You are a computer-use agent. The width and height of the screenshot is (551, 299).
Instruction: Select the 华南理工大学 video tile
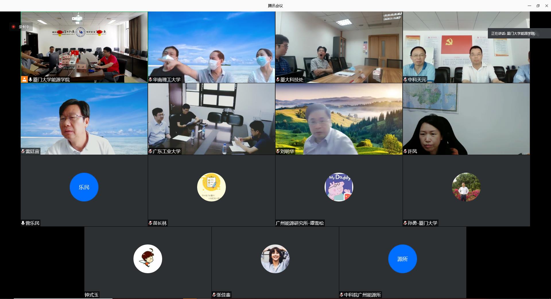coord(212,47)
